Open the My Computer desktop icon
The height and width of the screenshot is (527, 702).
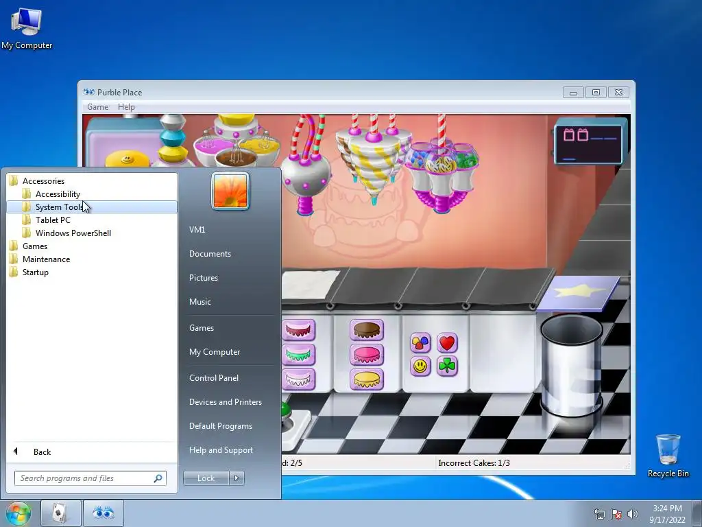tap(27, 28)
